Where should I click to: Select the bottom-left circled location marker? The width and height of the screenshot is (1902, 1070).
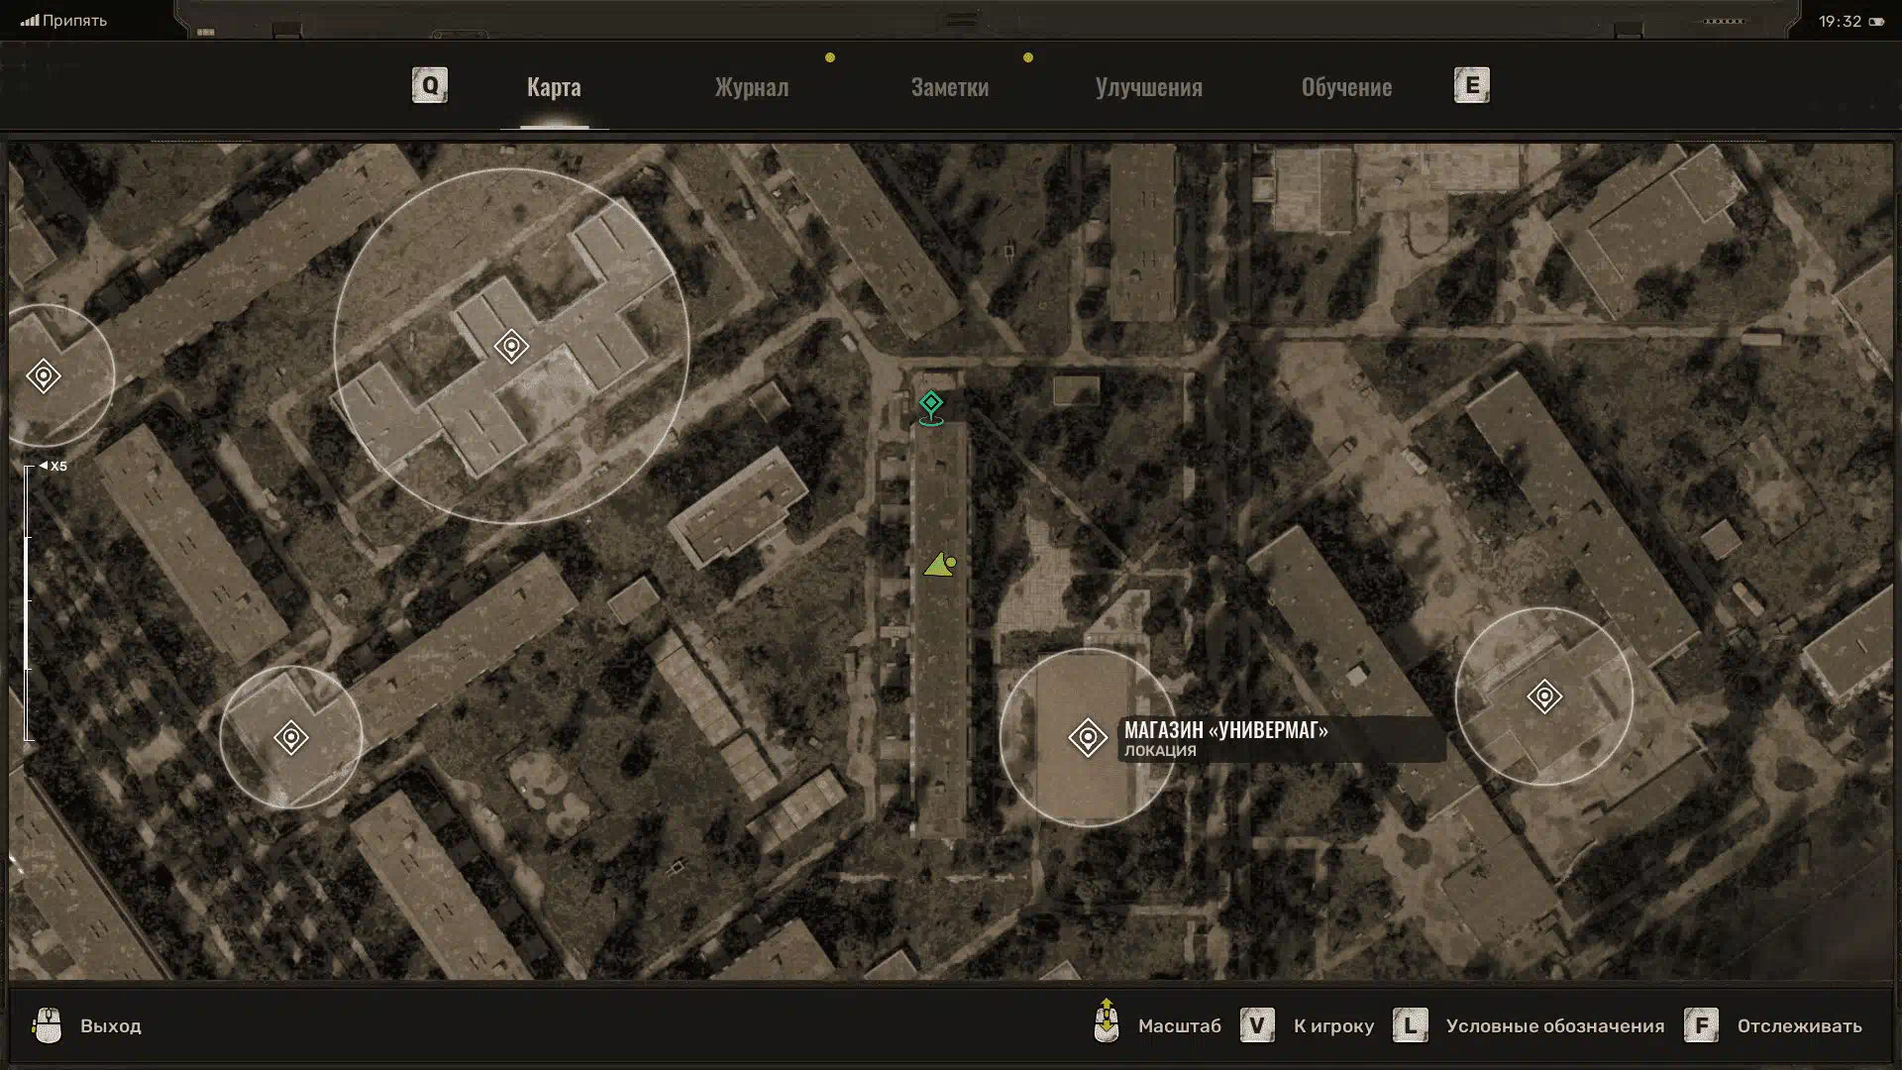(291, 738)
